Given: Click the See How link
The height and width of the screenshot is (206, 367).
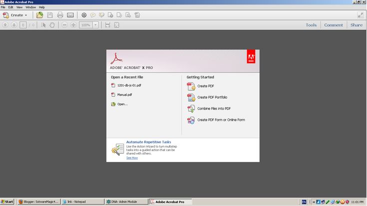Looking at the screenshot, I should click(132, 158).
